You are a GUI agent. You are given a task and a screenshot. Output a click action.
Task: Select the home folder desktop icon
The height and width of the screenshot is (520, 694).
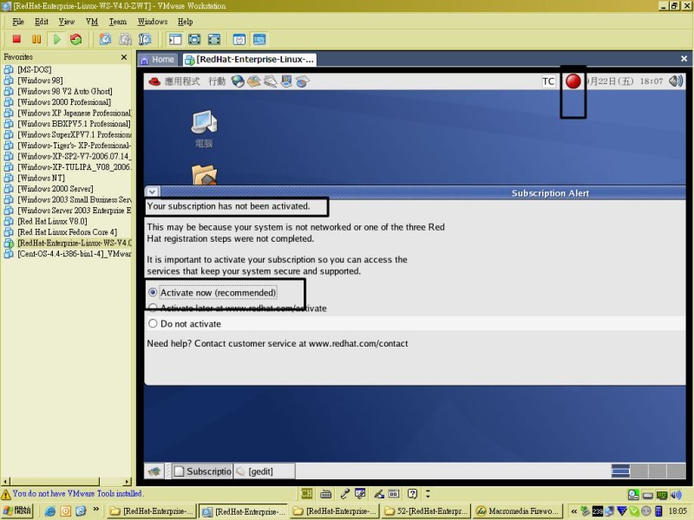(204, 175)
